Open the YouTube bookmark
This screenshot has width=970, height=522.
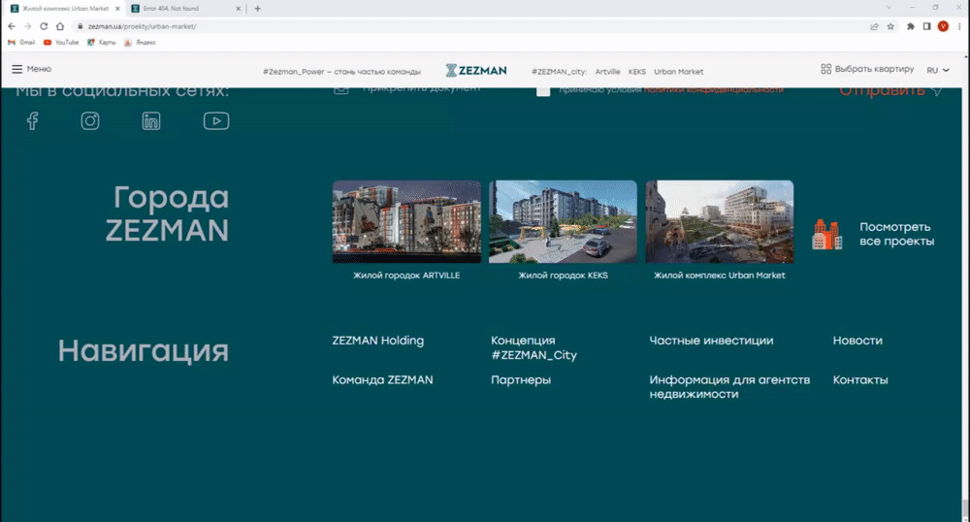[x=61, y=42]
